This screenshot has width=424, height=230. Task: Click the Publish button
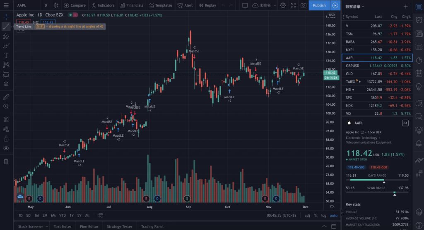click(319, 5)
